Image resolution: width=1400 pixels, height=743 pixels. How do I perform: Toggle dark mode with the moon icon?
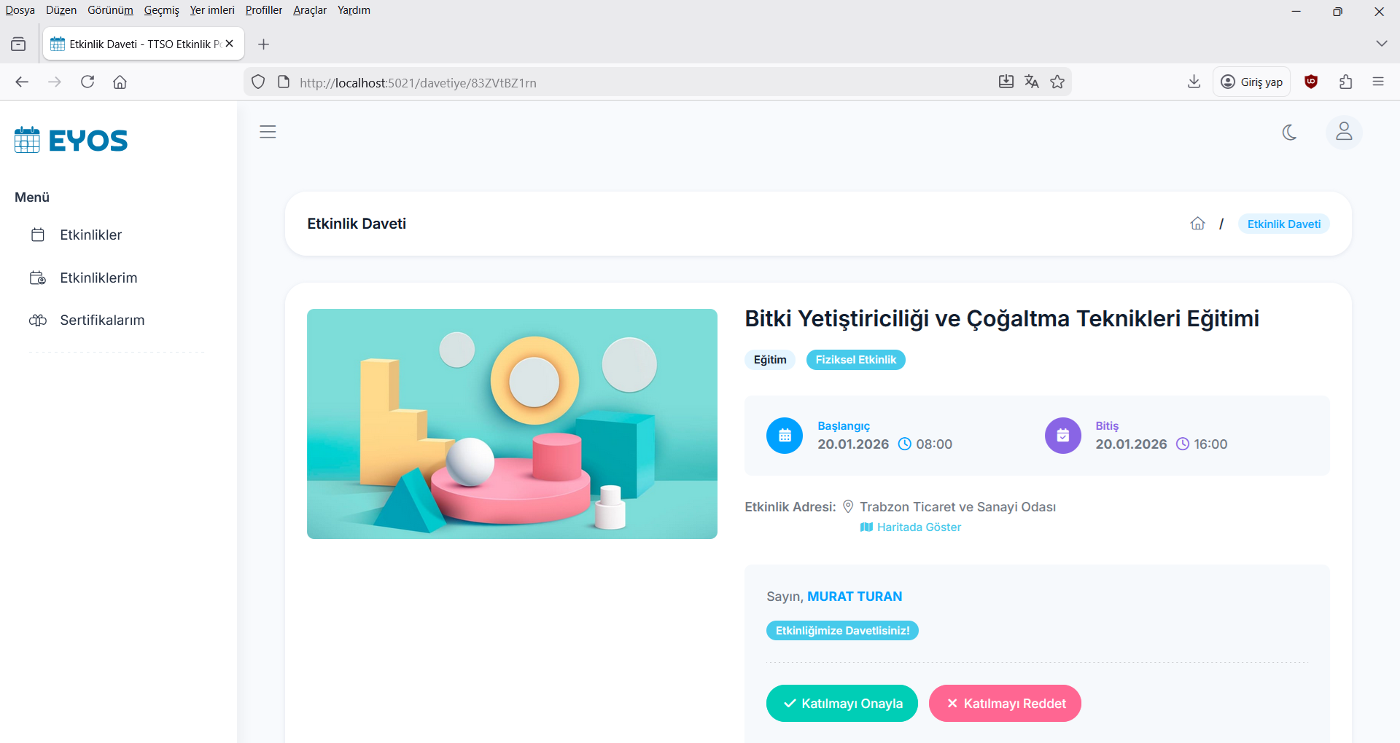tap(1289, 133)
